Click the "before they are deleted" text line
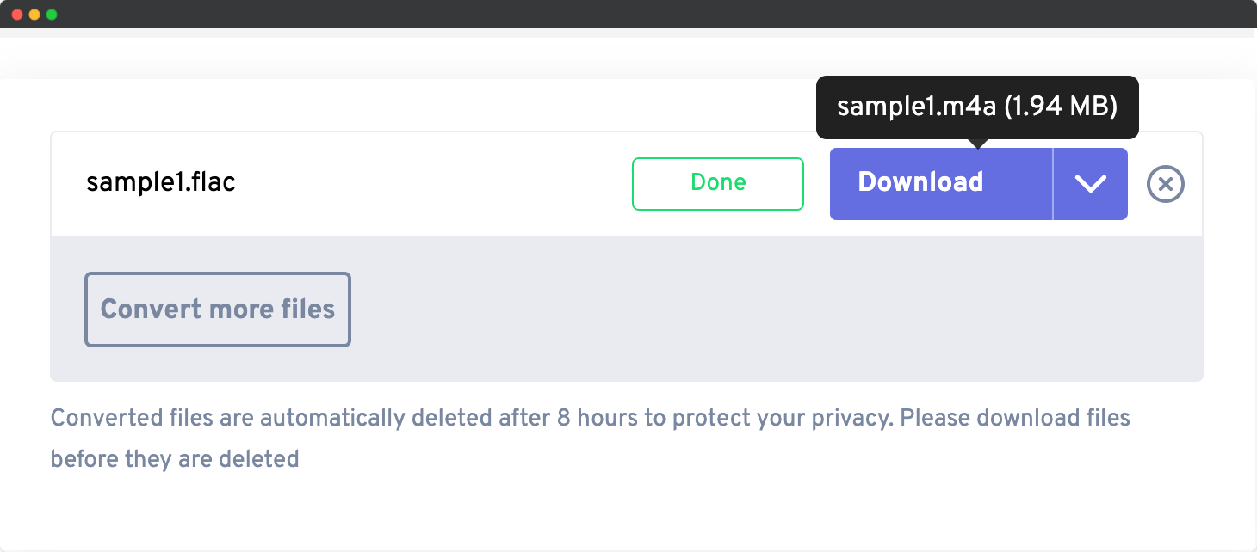1257x552 pixels. (175, 459)
